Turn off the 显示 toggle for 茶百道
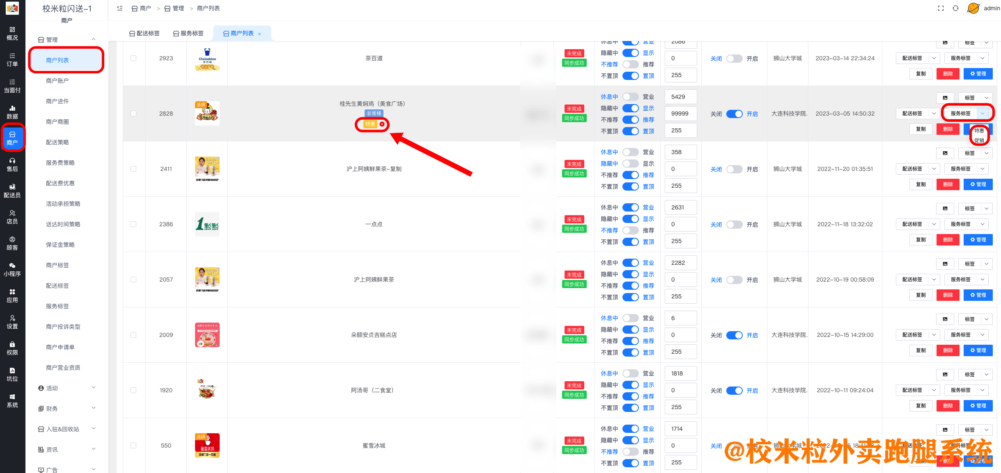The width and height of the screenshot is (1001, 473). point(631,53)
